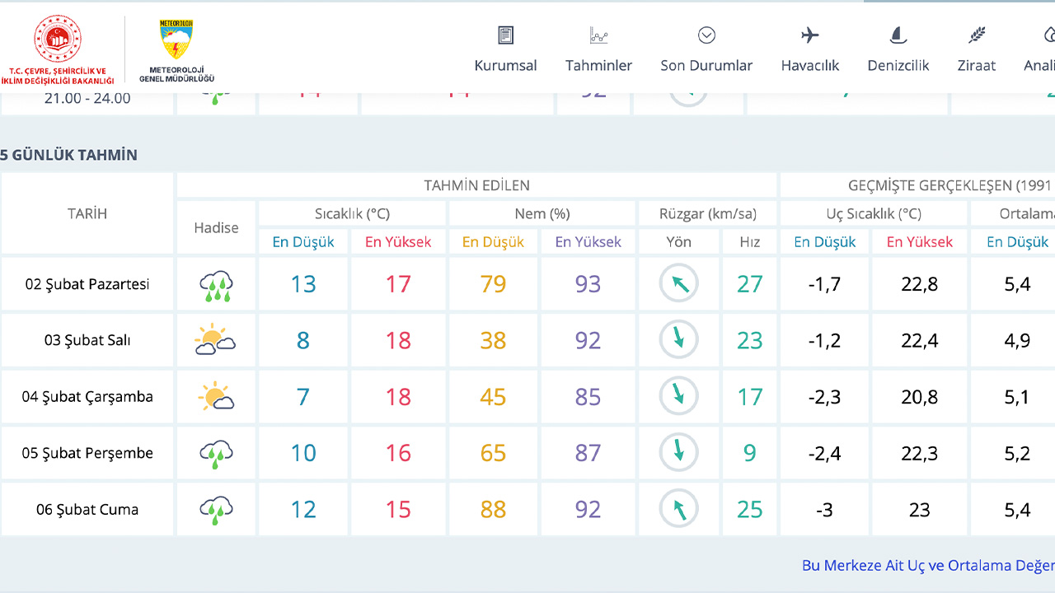Click rain icon for 02 Şubat Pazartesi

216,285
